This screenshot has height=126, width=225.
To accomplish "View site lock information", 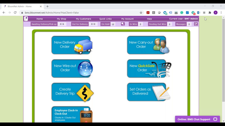I will [x=22, y=12].
